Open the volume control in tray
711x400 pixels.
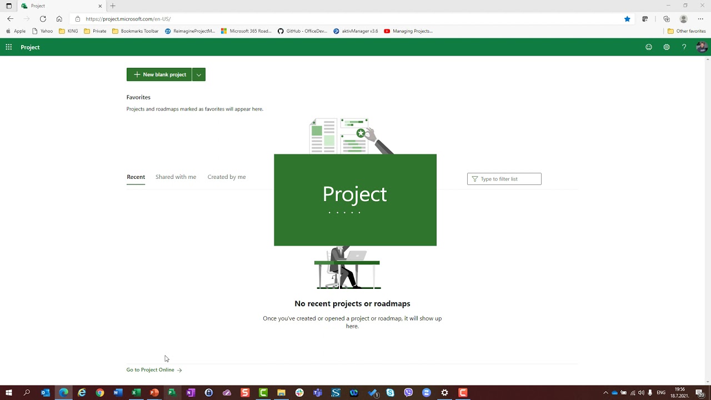tap(641, 393)
